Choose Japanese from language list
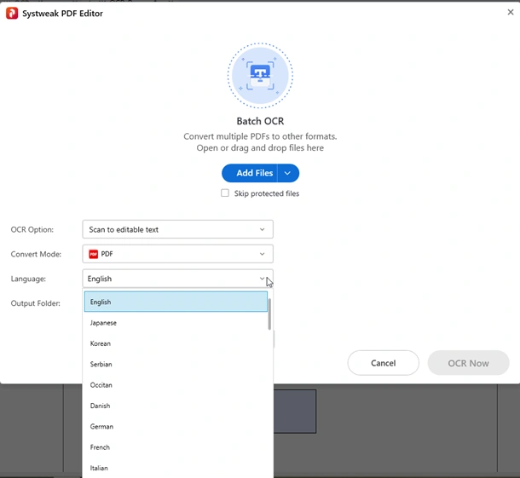This screenshot has width=520, height=478. click(x=176, y=323)
